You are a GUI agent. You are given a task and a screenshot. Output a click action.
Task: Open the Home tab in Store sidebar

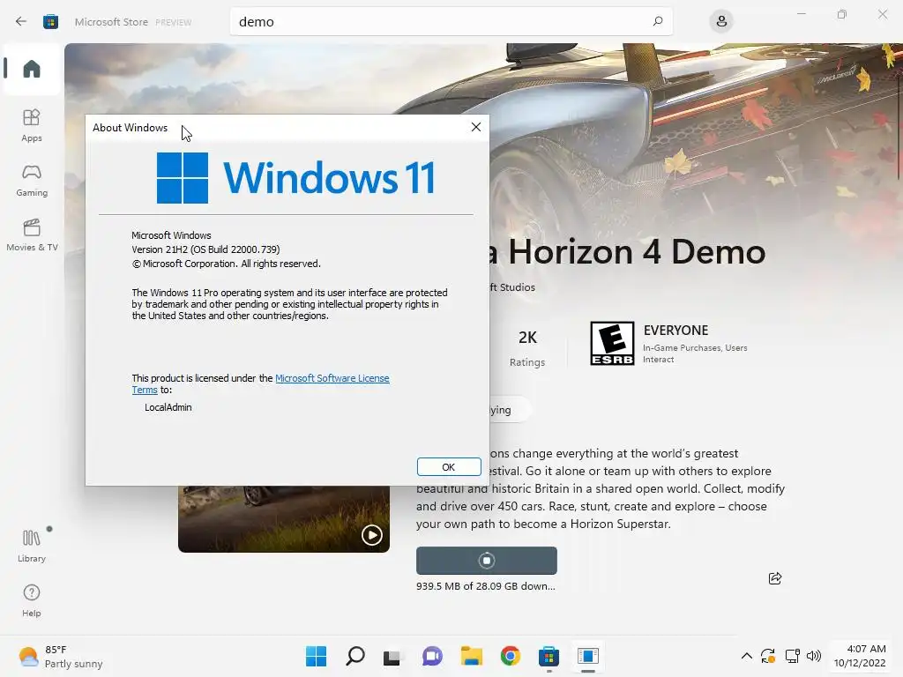point(32,69)
